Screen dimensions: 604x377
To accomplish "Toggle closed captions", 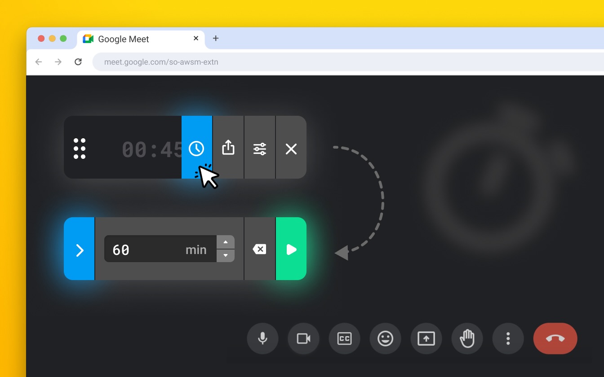I will [x=345, y=338].
